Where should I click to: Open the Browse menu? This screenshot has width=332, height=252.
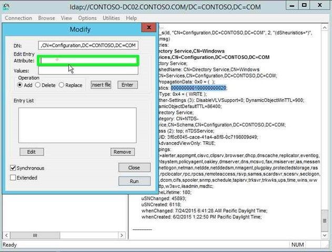47,18
